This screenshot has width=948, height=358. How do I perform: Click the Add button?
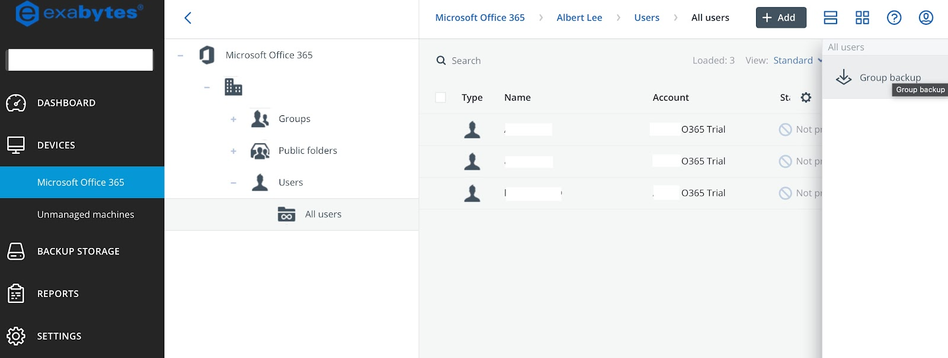[781, 18]
